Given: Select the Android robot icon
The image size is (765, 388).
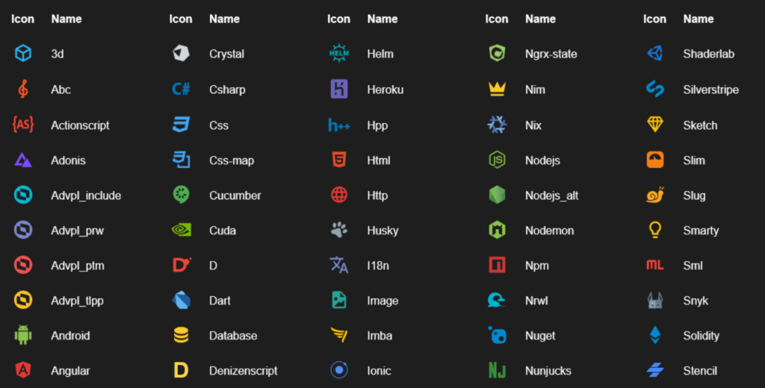Looking at the screenshot, I should click(23, 335).
